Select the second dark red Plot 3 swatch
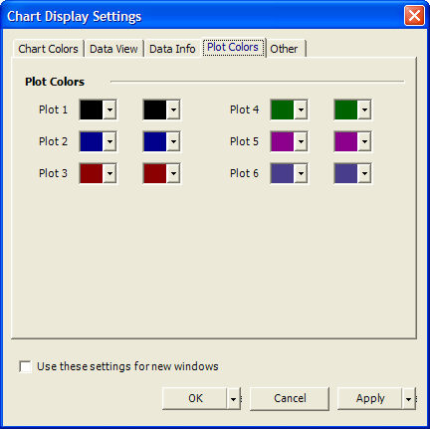Viewport: 430px width, 429px height. tap(155, 173)
